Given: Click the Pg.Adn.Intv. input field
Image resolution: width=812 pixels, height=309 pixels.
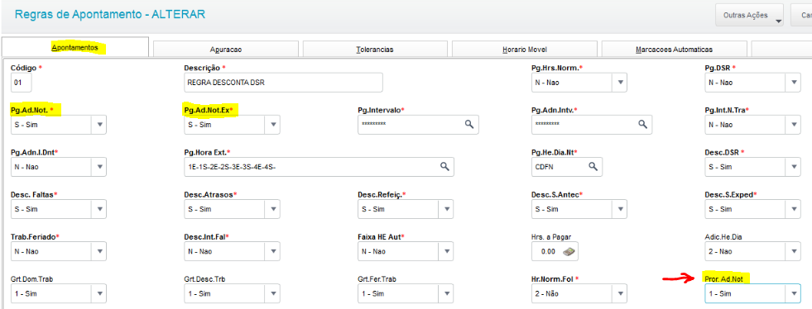Looking at the screenshot, I should 592,125.
